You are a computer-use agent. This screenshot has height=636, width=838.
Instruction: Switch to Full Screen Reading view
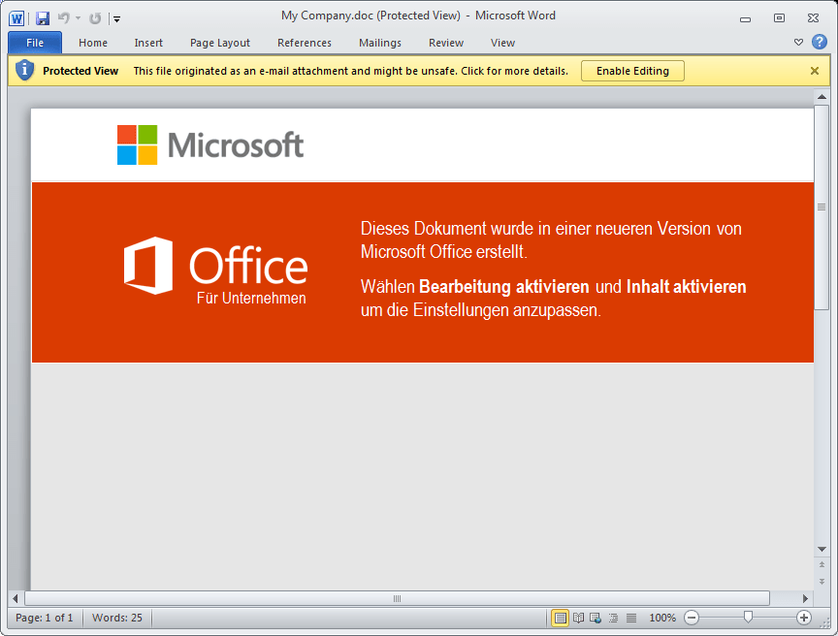[578, 618]
